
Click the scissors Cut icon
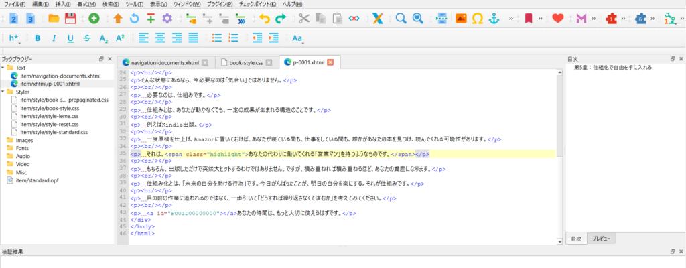[x=304, y=19]
